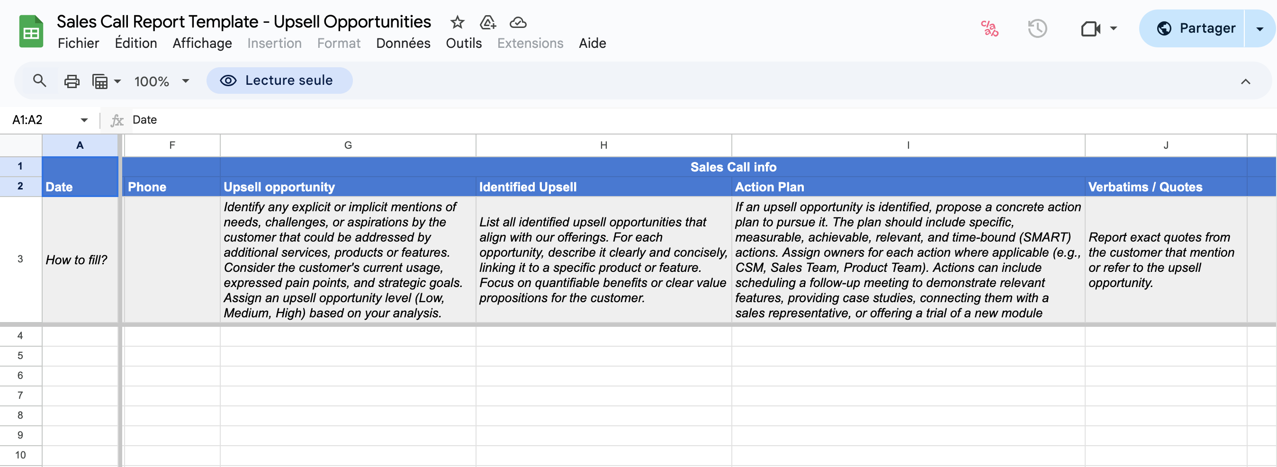Viewport: 1277px width, 467px height.
Task: Print the spreadsheet using the printer icon
Action: click(x=72, y=81)
